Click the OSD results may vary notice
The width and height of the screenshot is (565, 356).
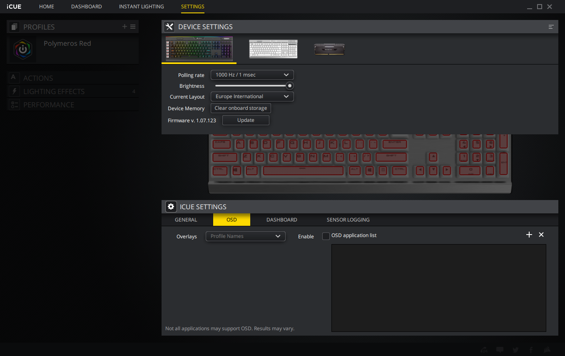230,329
